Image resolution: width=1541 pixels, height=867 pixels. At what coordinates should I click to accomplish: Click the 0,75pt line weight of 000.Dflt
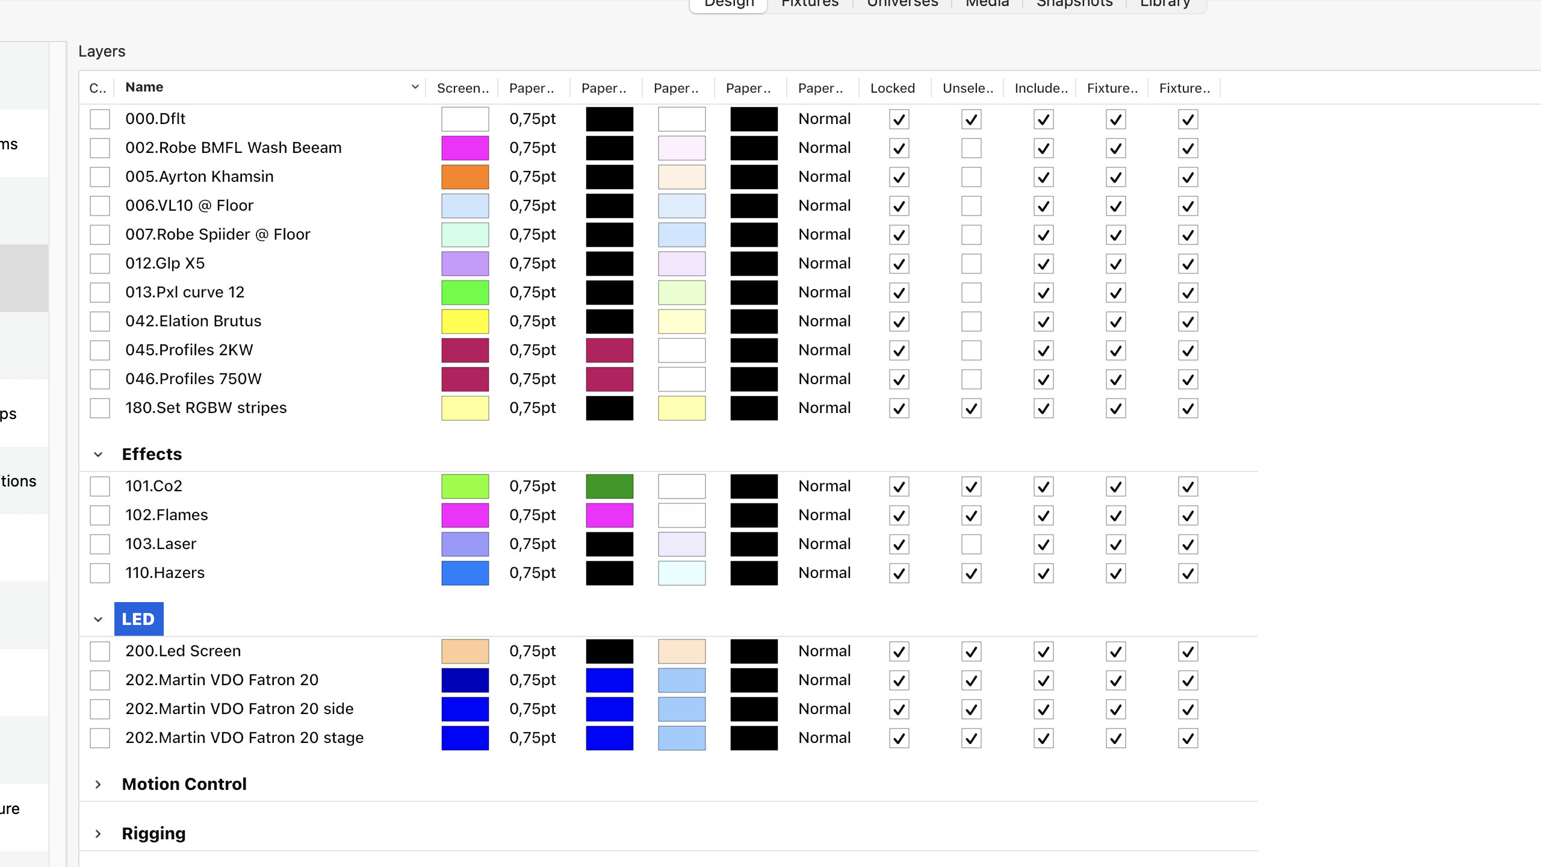(x=532, y=119)
